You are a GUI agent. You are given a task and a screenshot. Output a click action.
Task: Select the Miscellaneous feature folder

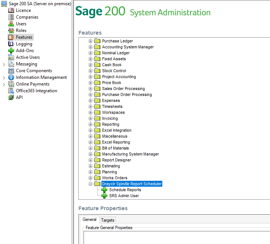[114, 136]
